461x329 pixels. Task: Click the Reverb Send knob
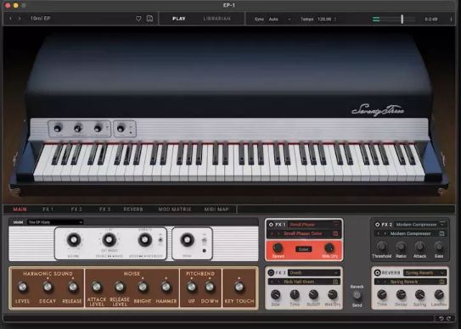(x=357, y=295)
